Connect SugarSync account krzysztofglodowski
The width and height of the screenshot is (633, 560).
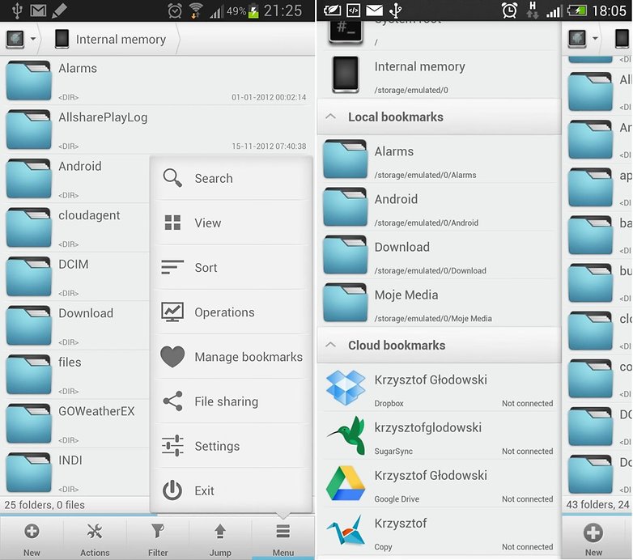pyautogui.click(x=440, y=435)
